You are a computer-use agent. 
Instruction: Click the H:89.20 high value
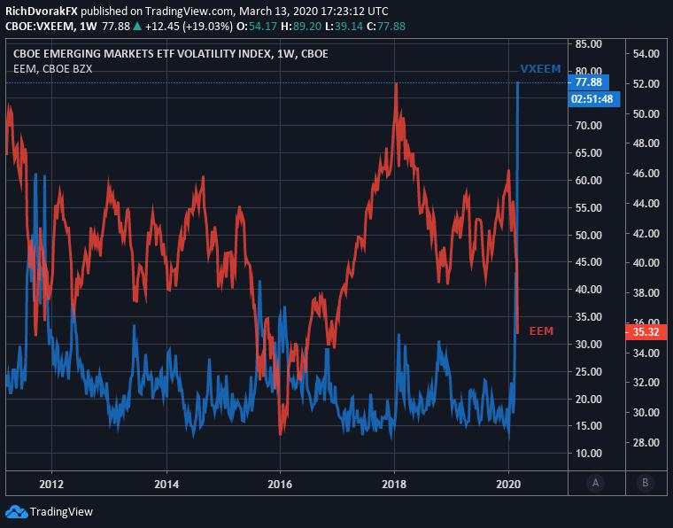click(301, 27)
